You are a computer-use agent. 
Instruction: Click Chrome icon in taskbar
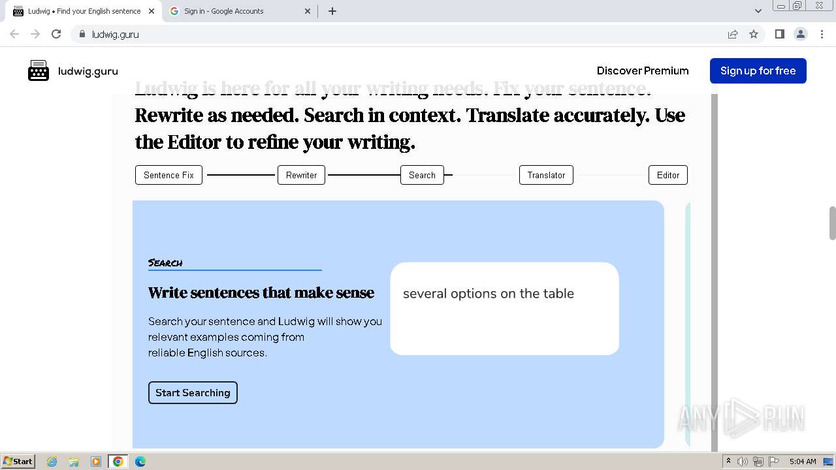pos(118,462)
